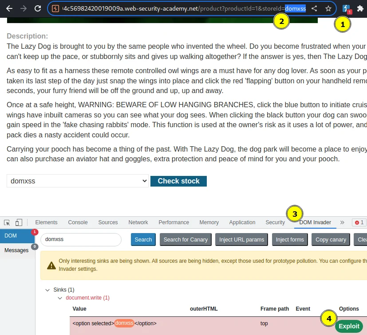Click the Description: heading text
Viewport: 367px width, 335px height.
pyautogui.click(x=28, y=36)
